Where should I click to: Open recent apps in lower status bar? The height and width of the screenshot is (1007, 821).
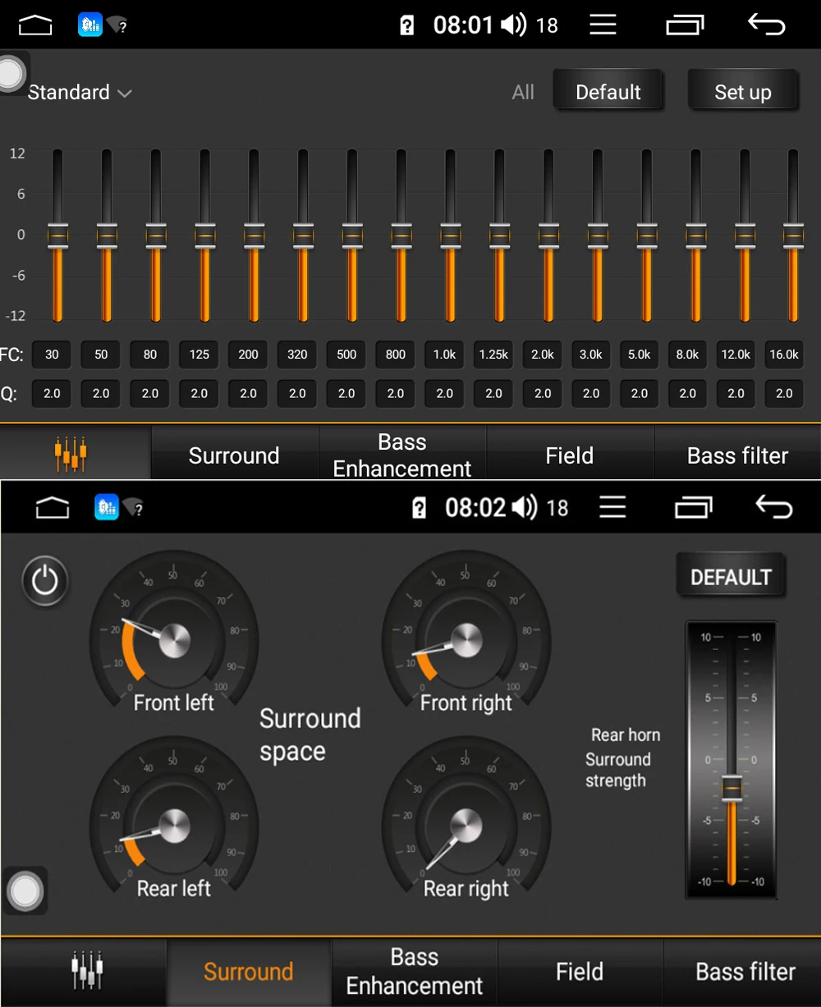click(x=694, y=508)
